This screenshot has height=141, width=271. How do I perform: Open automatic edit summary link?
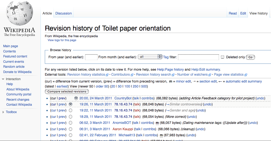244,81
